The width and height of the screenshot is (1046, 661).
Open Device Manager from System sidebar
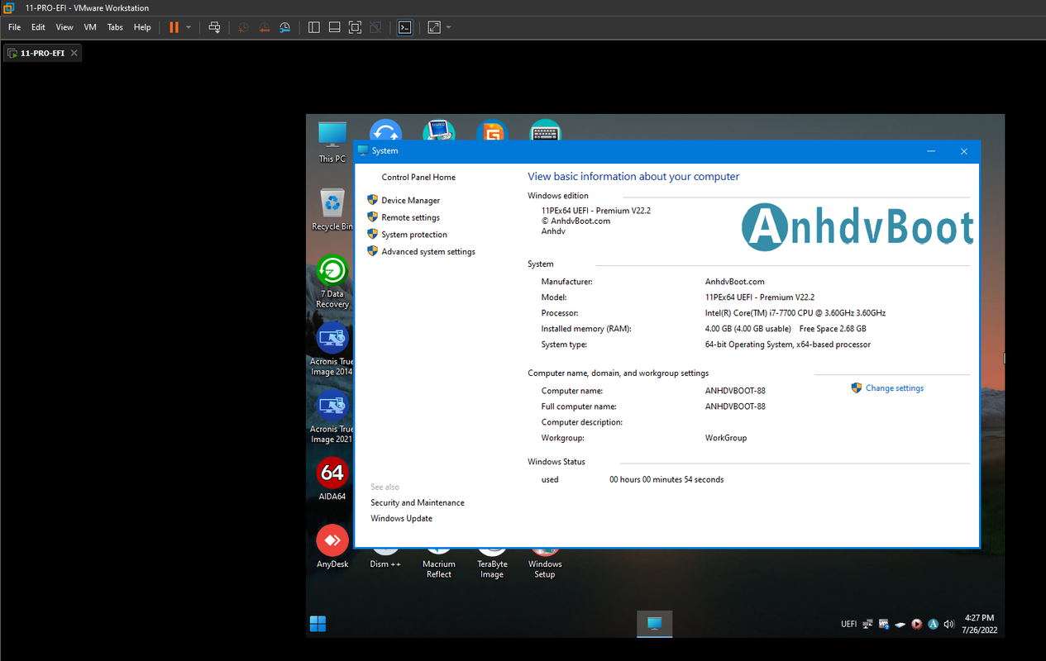(x=410, y=201)
